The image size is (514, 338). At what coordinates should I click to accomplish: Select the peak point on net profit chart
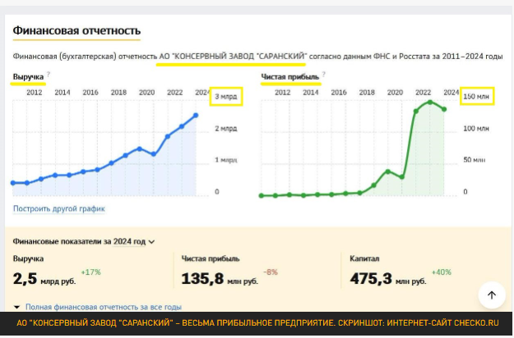coord(430,103)
